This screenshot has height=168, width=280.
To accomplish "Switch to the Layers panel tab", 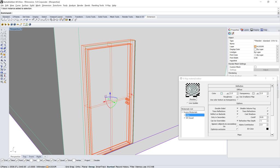I will click(245, 30).
